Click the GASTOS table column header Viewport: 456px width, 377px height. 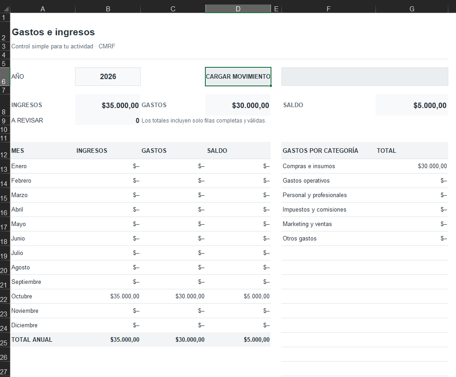(154, 151)
